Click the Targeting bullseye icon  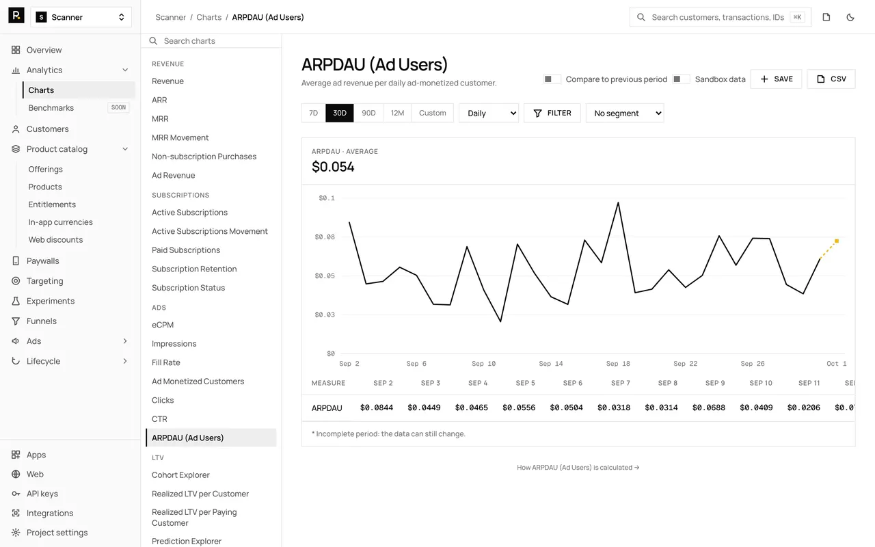click(16, 281)
